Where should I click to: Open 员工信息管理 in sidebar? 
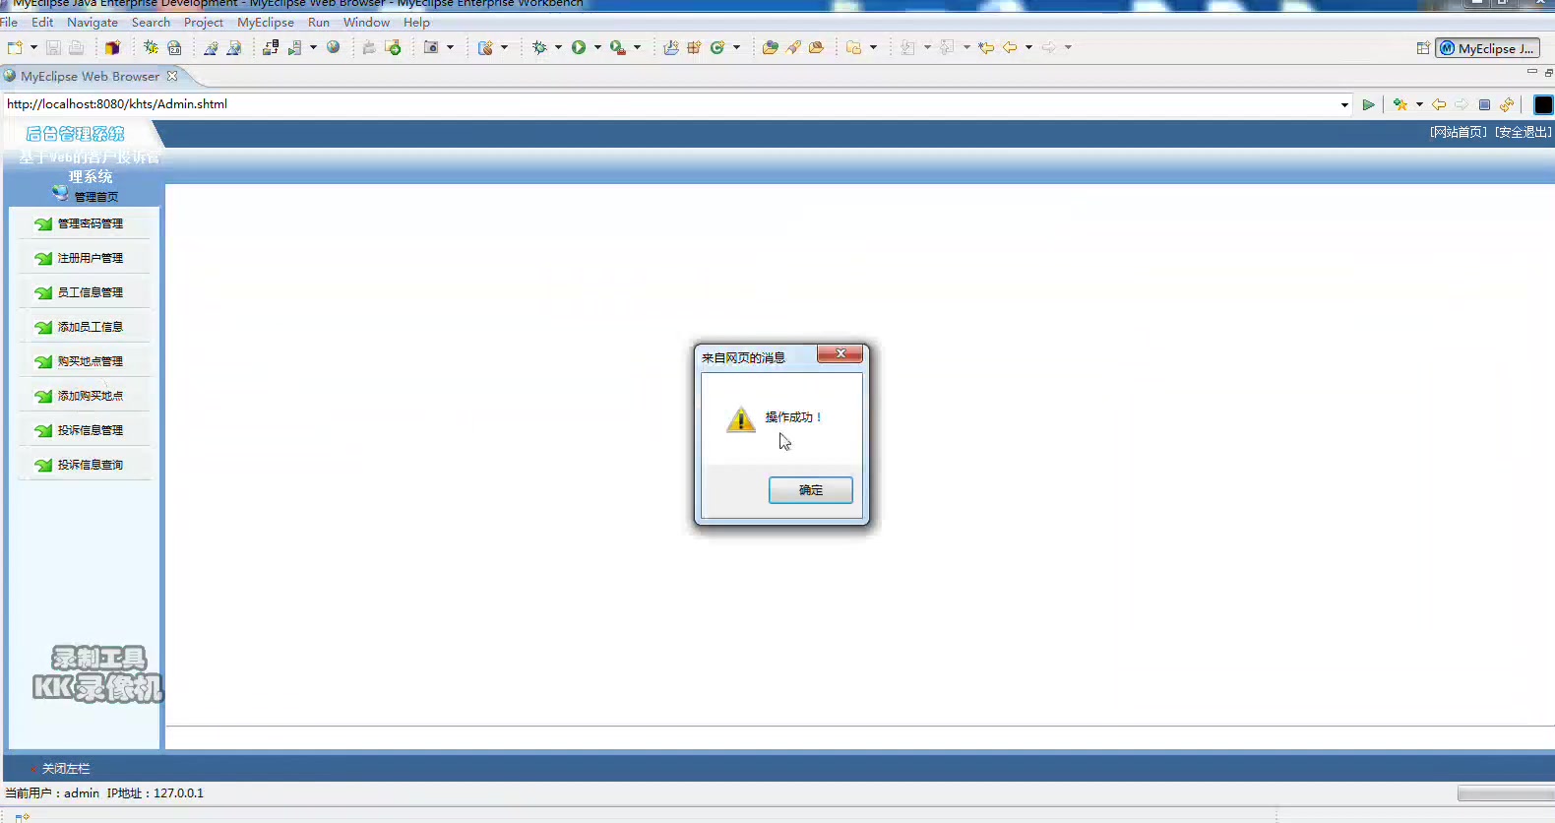pos(90,292)
